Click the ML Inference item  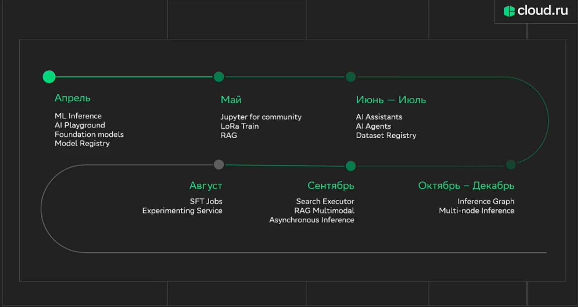(x=78, y=116)
